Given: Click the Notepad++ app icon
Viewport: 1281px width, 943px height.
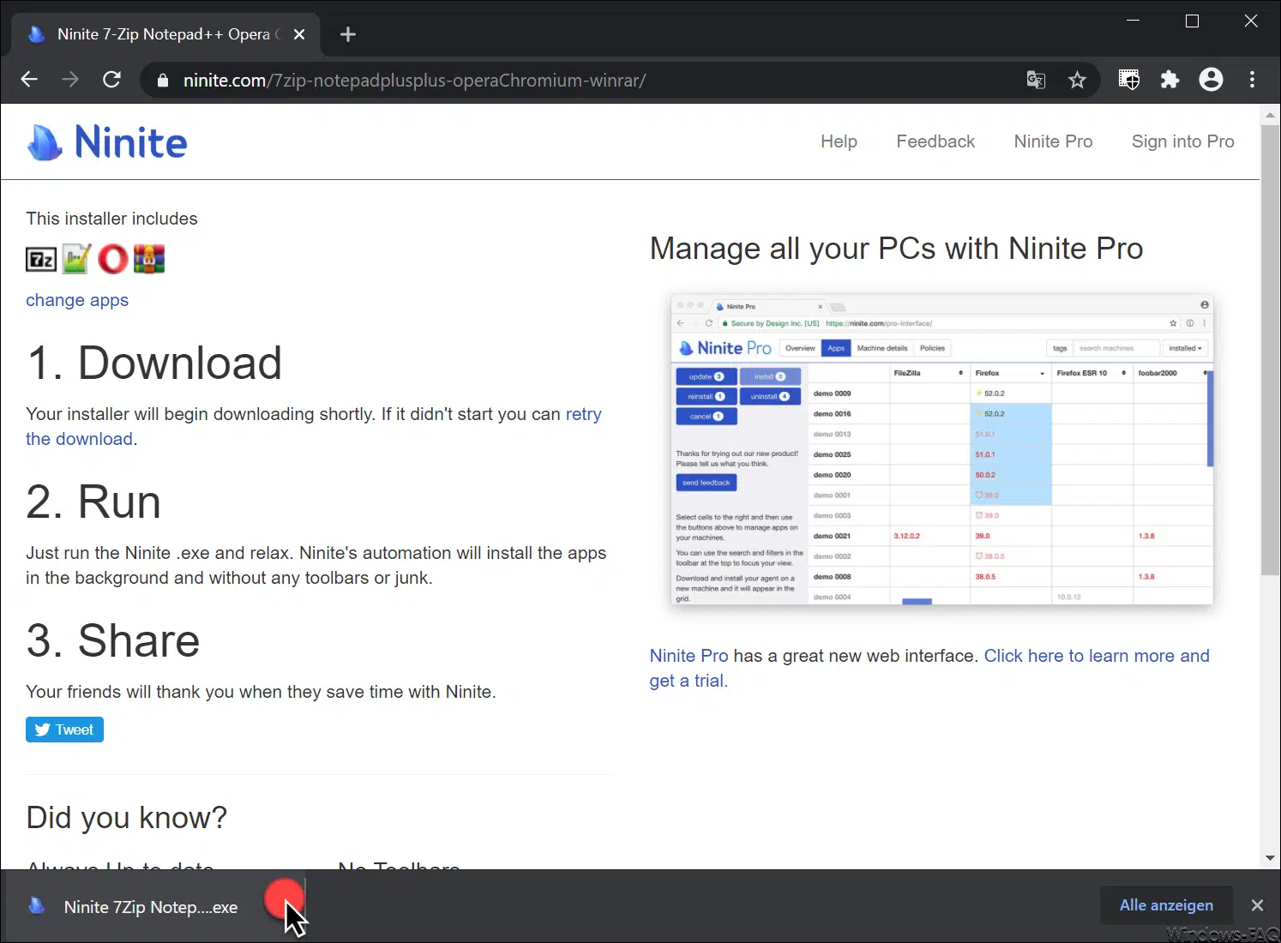Looking at the screenshot, I should click(76, 259).
